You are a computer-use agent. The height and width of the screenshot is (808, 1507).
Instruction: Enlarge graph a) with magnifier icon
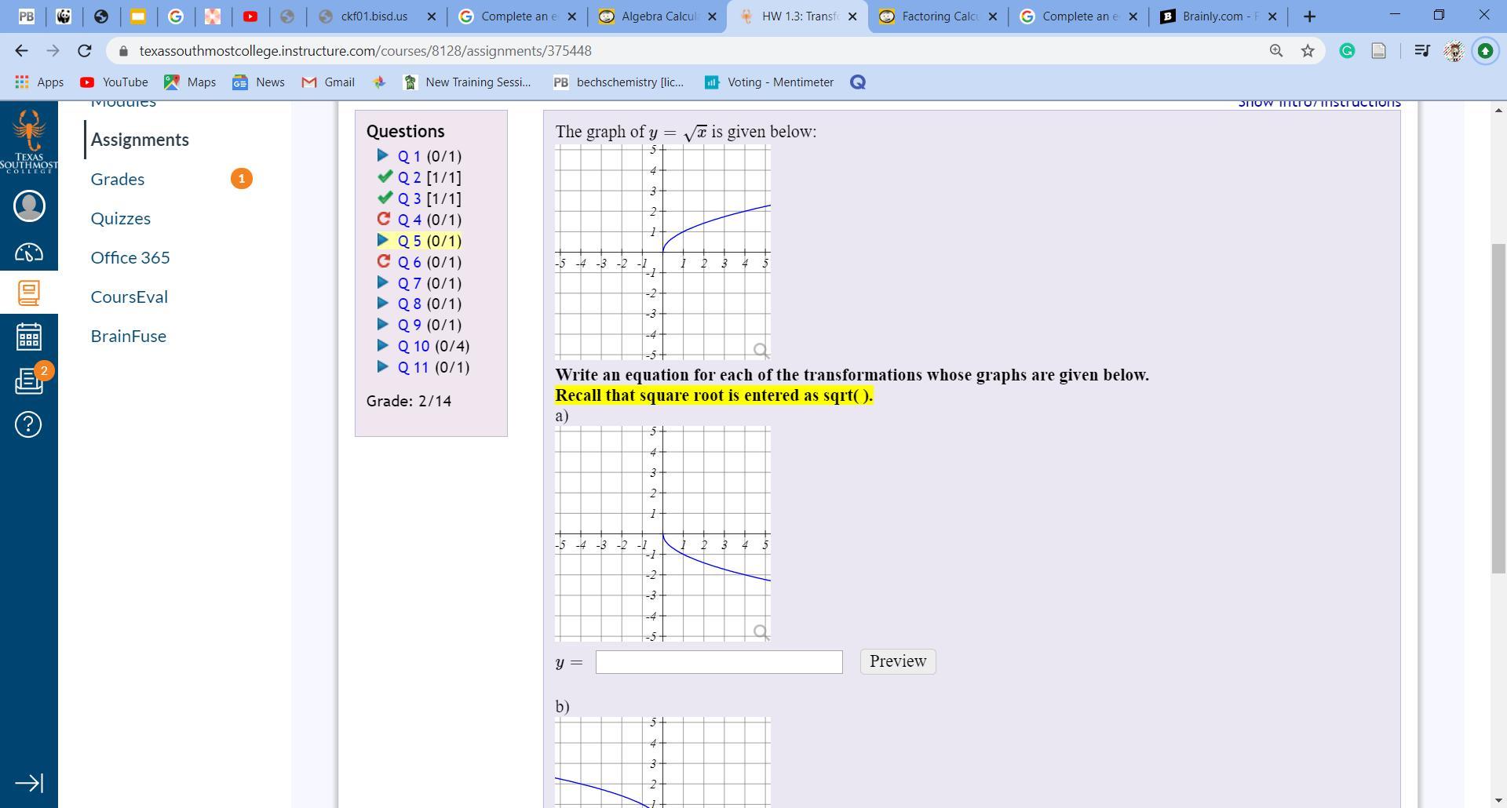[761, 631]
